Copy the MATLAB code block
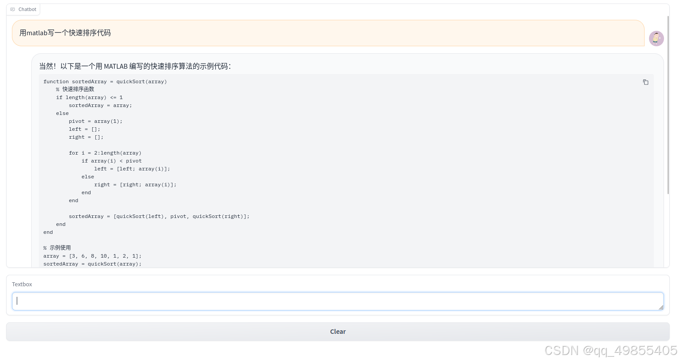 [x=645, y=82]
